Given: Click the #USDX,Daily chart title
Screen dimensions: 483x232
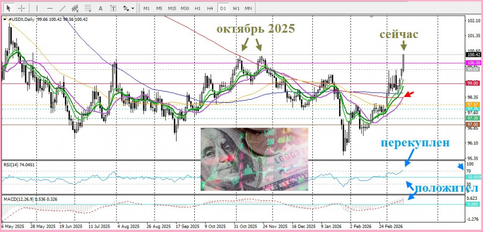Looking at the screenshot, I should point(22,19).
